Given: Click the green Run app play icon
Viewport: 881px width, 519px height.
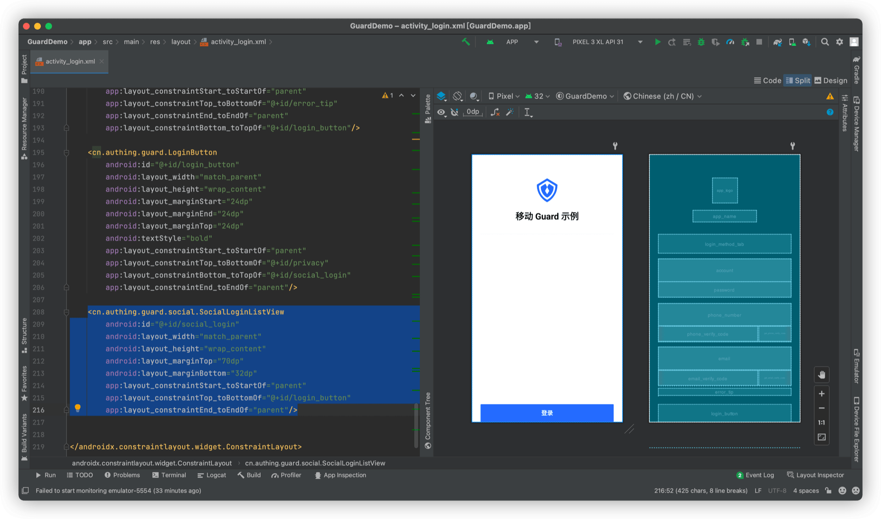Looking at the screenshot, I should (x=658, y=42).
